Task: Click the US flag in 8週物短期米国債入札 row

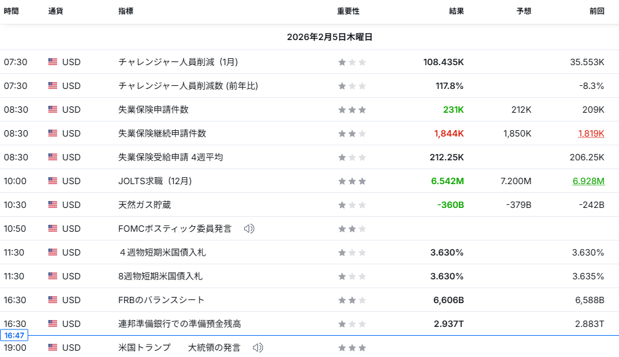Action: pyautogui.click(x=53, y=276)
